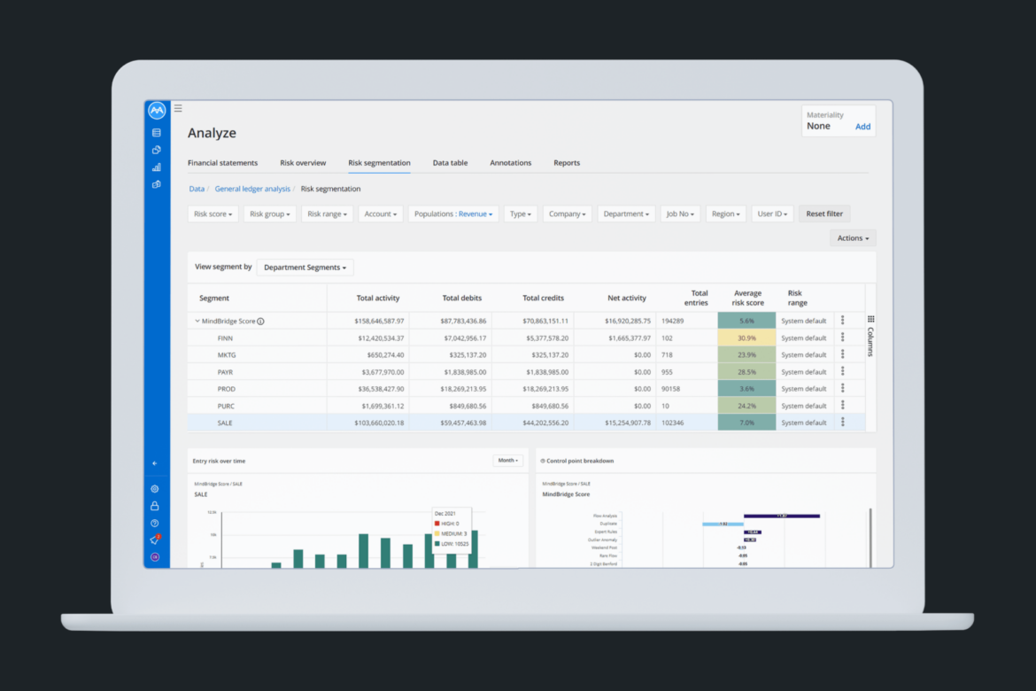Viewport: 1036px width, 691px height.
Task: Open announcements megaphone icon with badge
Action: tap(155, 540)
